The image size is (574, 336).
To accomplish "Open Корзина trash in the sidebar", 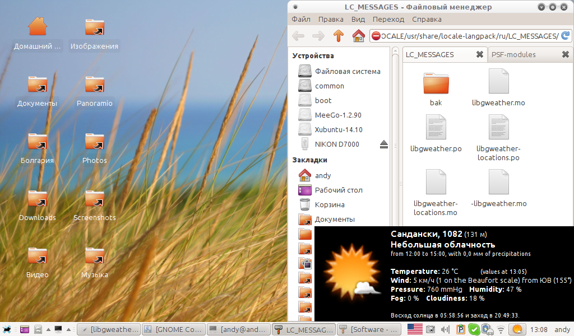I will tap(329, 205).
